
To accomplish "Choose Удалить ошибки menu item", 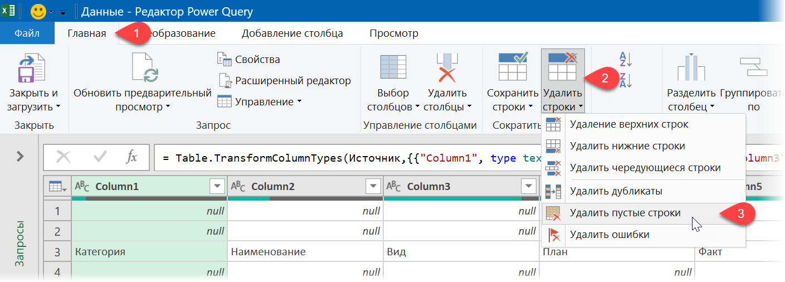I will pos(643,235).
